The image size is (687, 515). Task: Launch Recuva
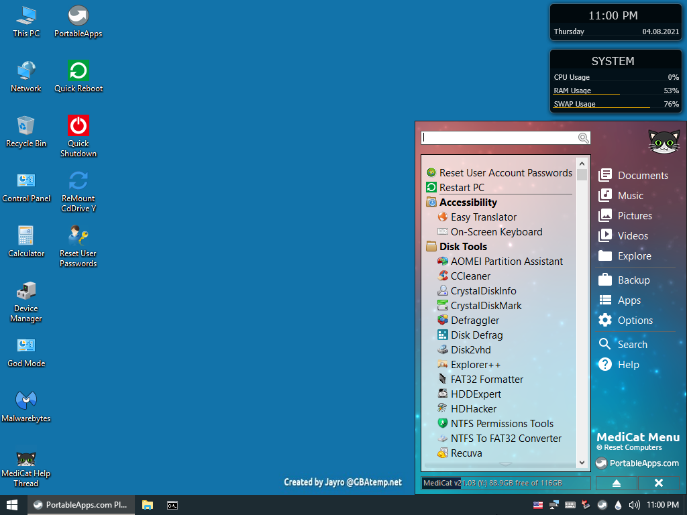tap(460, 453)
